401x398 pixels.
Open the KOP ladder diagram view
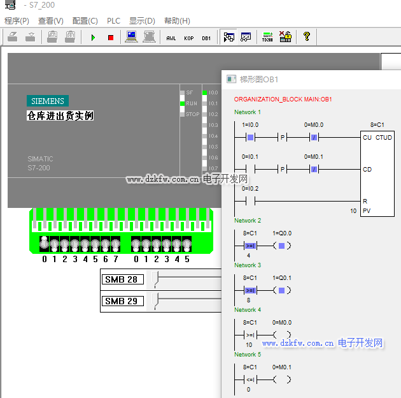pos(189,38)
